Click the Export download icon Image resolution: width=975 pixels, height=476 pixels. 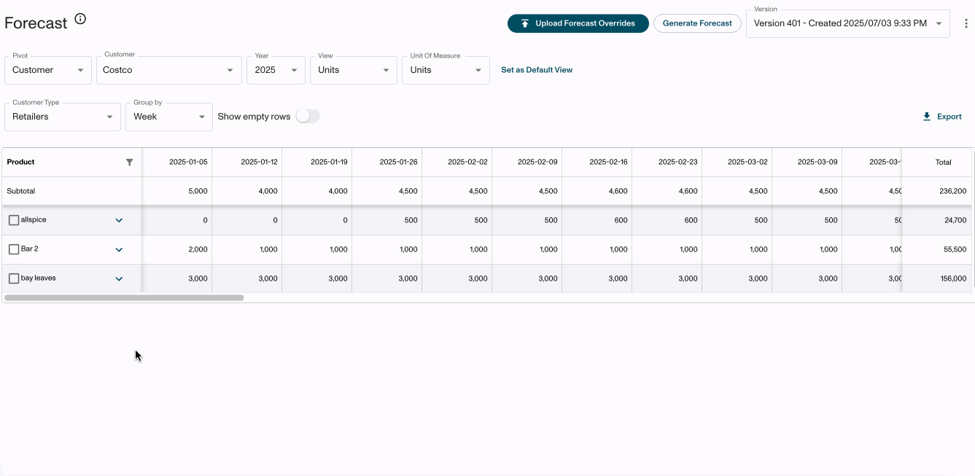[927, 117]
